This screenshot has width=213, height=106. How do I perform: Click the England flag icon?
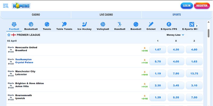tap(14, 35)
